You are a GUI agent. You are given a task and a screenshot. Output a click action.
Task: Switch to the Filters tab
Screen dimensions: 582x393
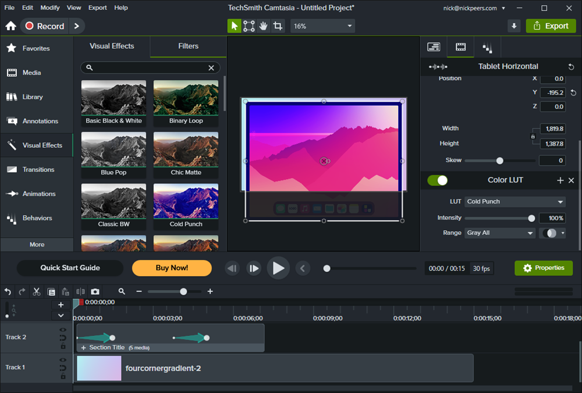tap(188, 46)
